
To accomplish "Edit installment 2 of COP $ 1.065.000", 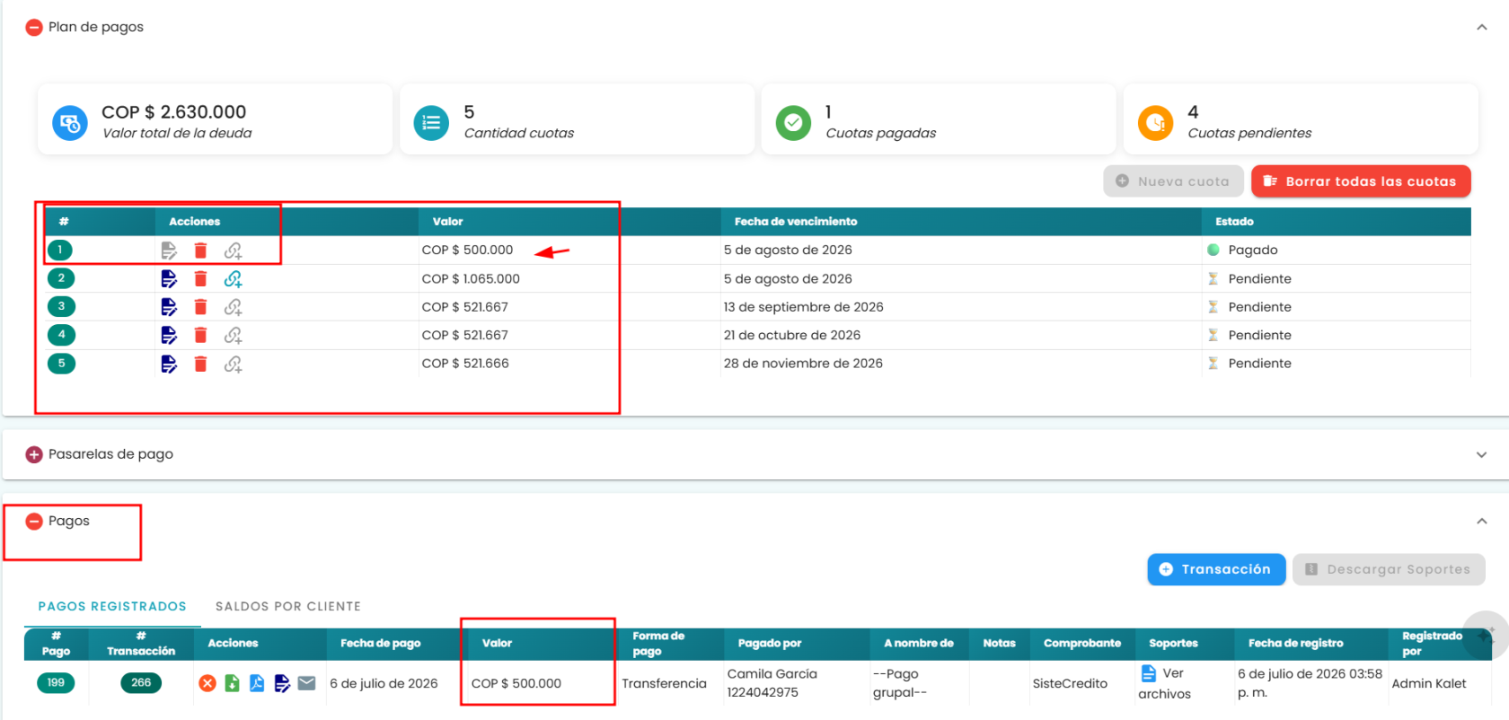I will click(x=169, y=279).
